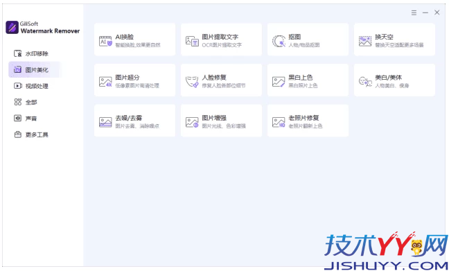Screen dimensions: 449x271
Task: Click the 图片增强 enhance icon
Action: click(192, 122)
